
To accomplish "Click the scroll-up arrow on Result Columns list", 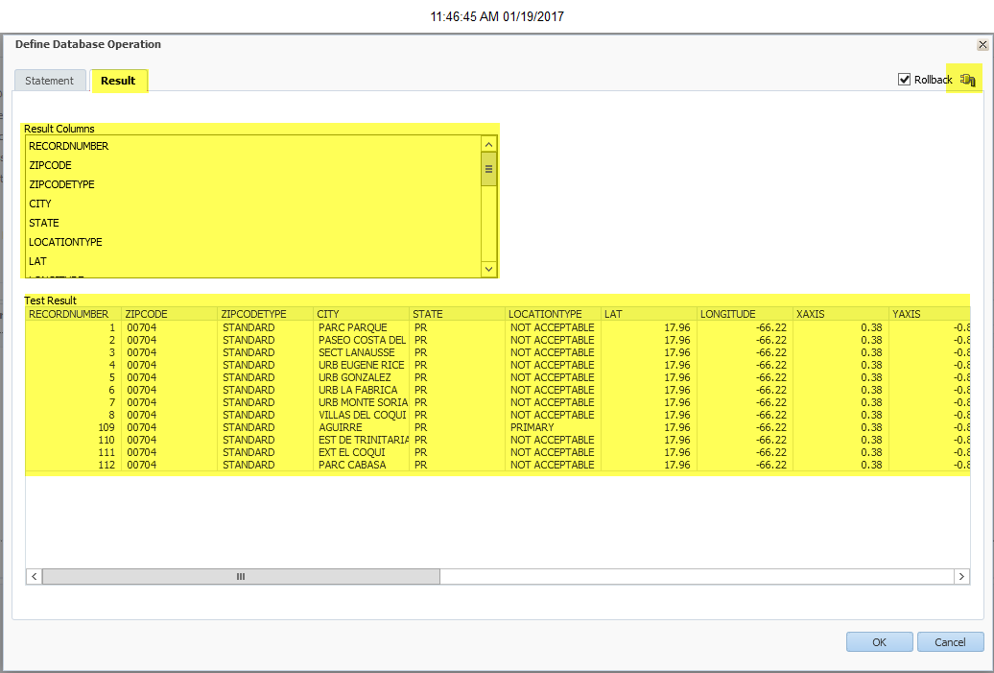I will [488, 142].
